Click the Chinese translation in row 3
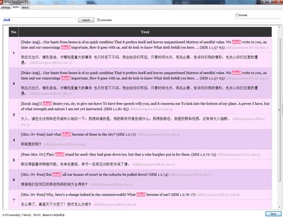Image resolution: width=283 pixels, height=219 pixels. 125,118
